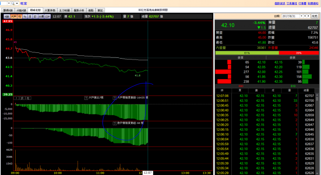321x175 pixels.
Task: Click the highest price value 45.00
Action: (262, 37)
